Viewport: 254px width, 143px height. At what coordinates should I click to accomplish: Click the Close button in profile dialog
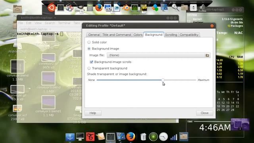(204, 113)
